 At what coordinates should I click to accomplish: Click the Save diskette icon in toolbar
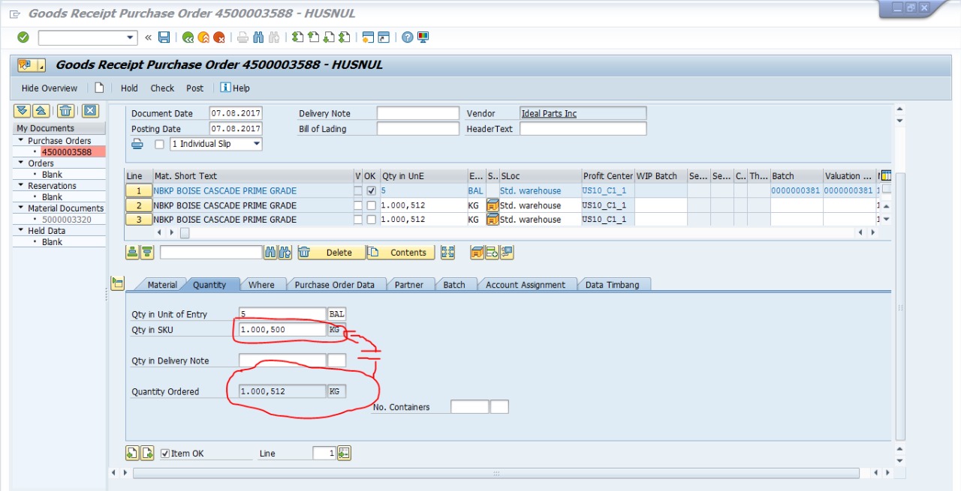coord(164,37)
